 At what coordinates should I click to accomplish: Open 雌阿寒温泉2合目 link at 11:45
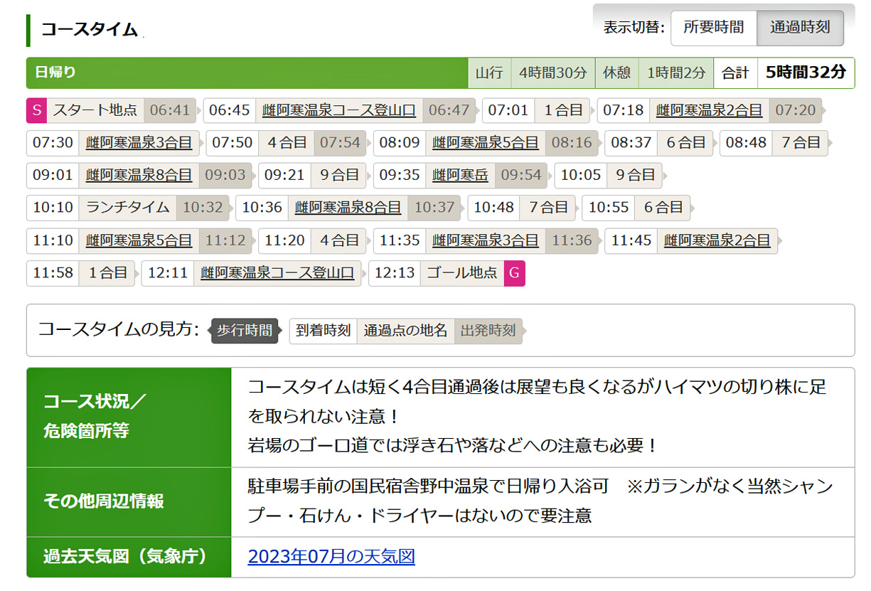point(717,240)
